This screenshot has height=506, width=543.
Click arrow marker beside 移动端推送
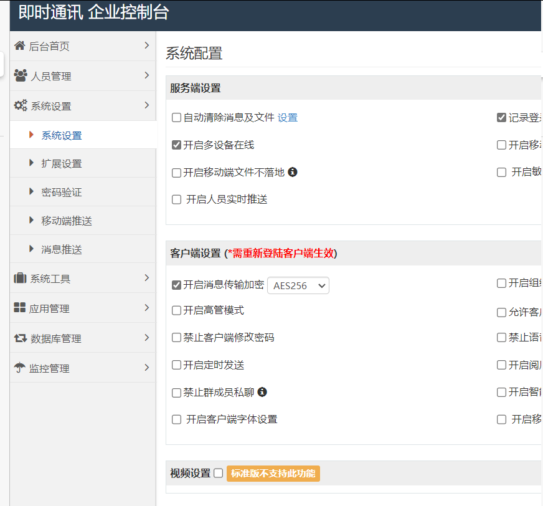(32, 220)
